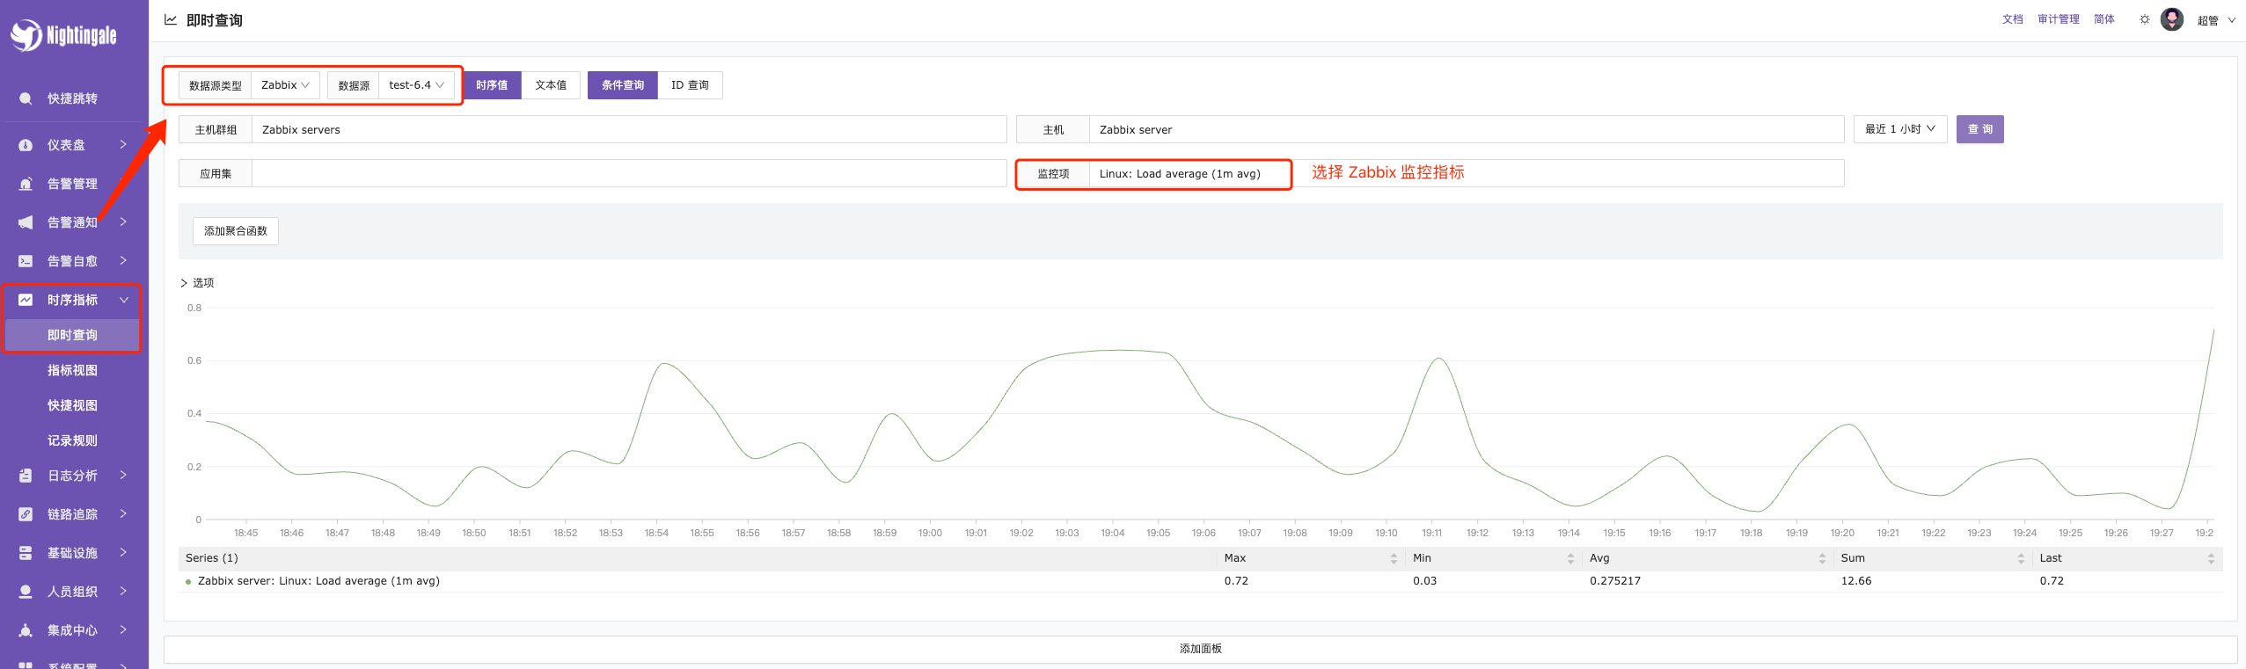
Task: Open 记录规则 in the sidebar
Action: tap(72, 440)
